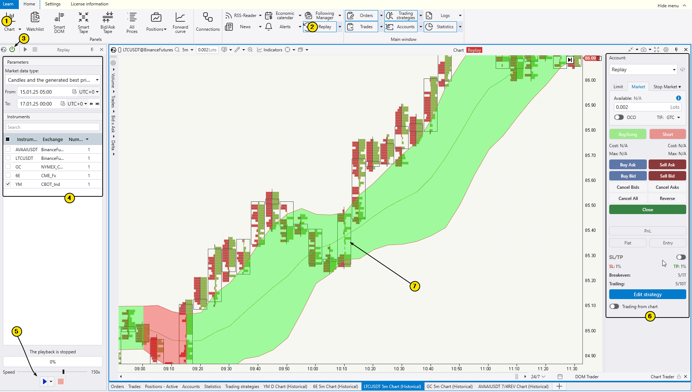Image resolution: width=692 pixels, height=392 pixels.
Task: Pin the Replay panel
Action: coord(92,50)
